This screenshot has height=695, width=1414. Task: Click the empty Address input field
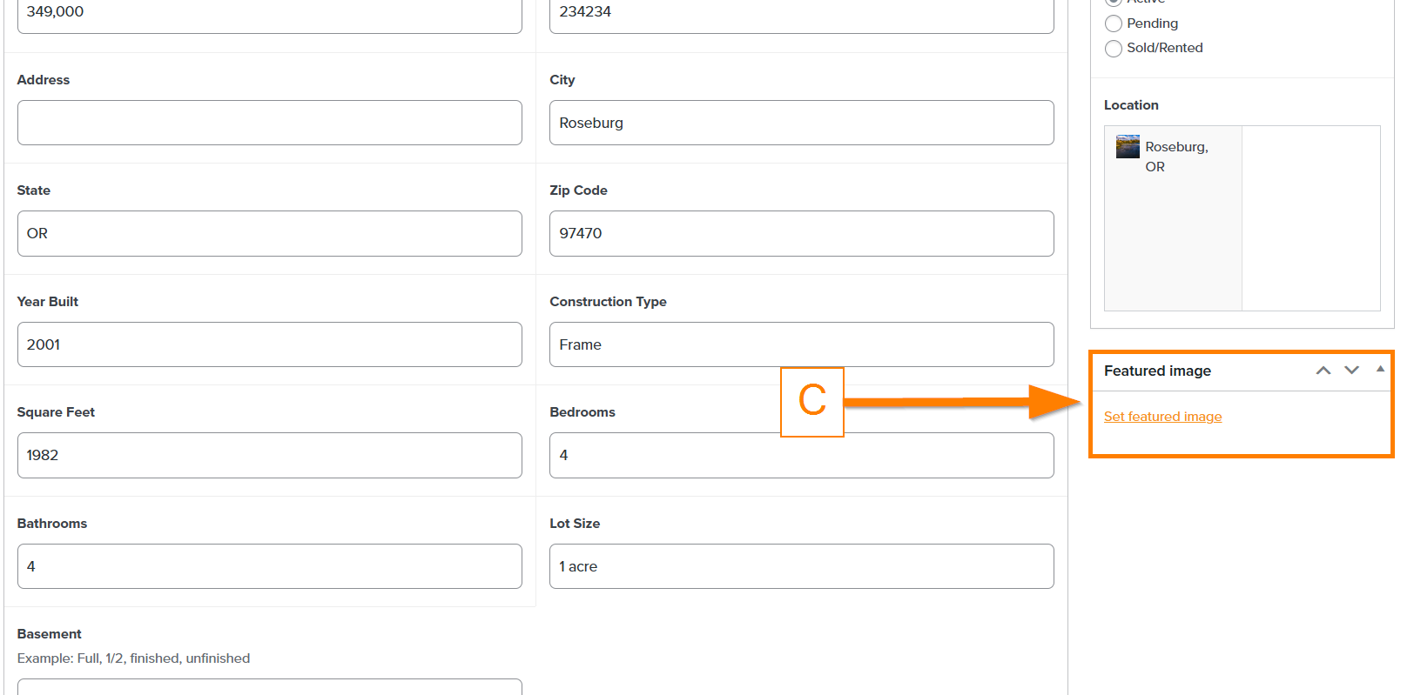[x=269, y=123]
